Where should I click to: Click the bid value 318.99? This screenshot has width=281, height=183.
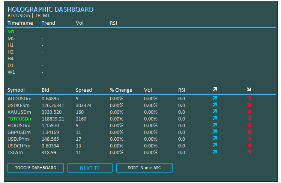49,153
